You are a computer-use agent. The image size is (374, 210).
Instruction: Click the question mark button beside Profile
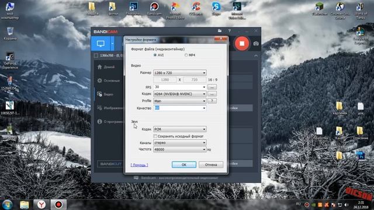(x=212, y=101)
